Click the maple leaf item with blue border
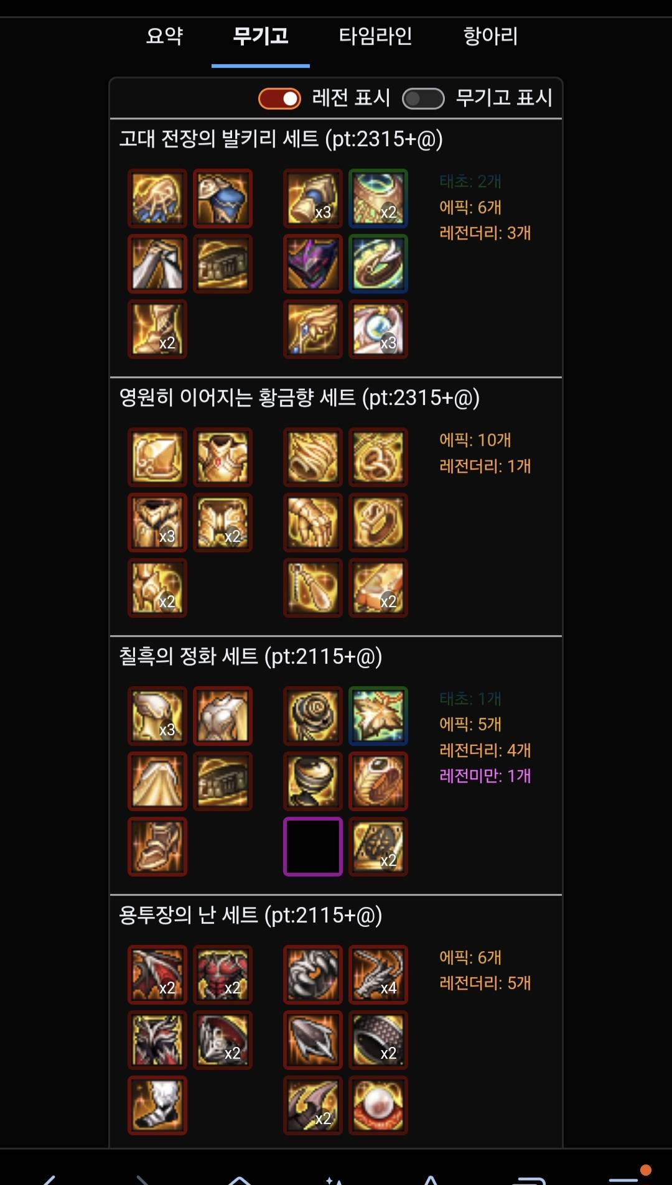This screenshot has height=1185, width=672. pos(378,716)
